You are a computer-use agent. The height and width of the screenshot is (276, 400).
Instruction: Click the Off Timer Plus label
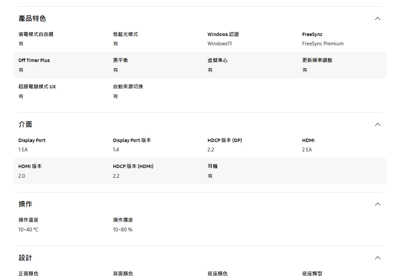(34, 60)
